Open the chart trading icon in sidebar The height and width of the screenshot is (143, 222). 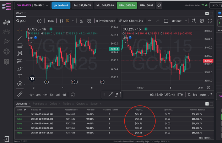[6, 22]
